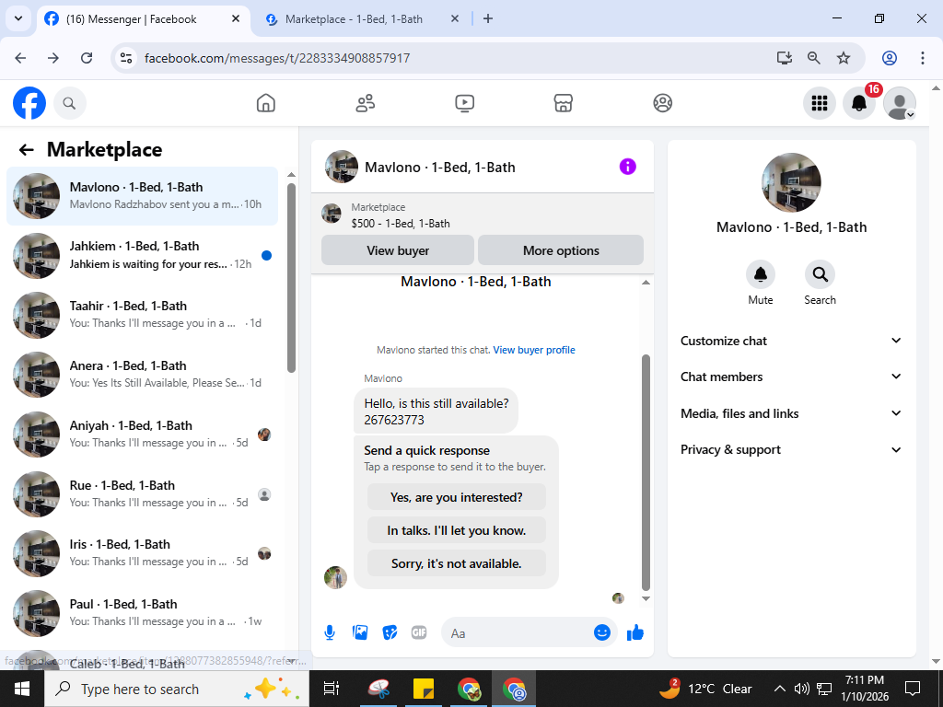Close the Marketplace - 1-Bed, 1-Bath tab
The image size is (943, 707).
[x=455, y=19]
